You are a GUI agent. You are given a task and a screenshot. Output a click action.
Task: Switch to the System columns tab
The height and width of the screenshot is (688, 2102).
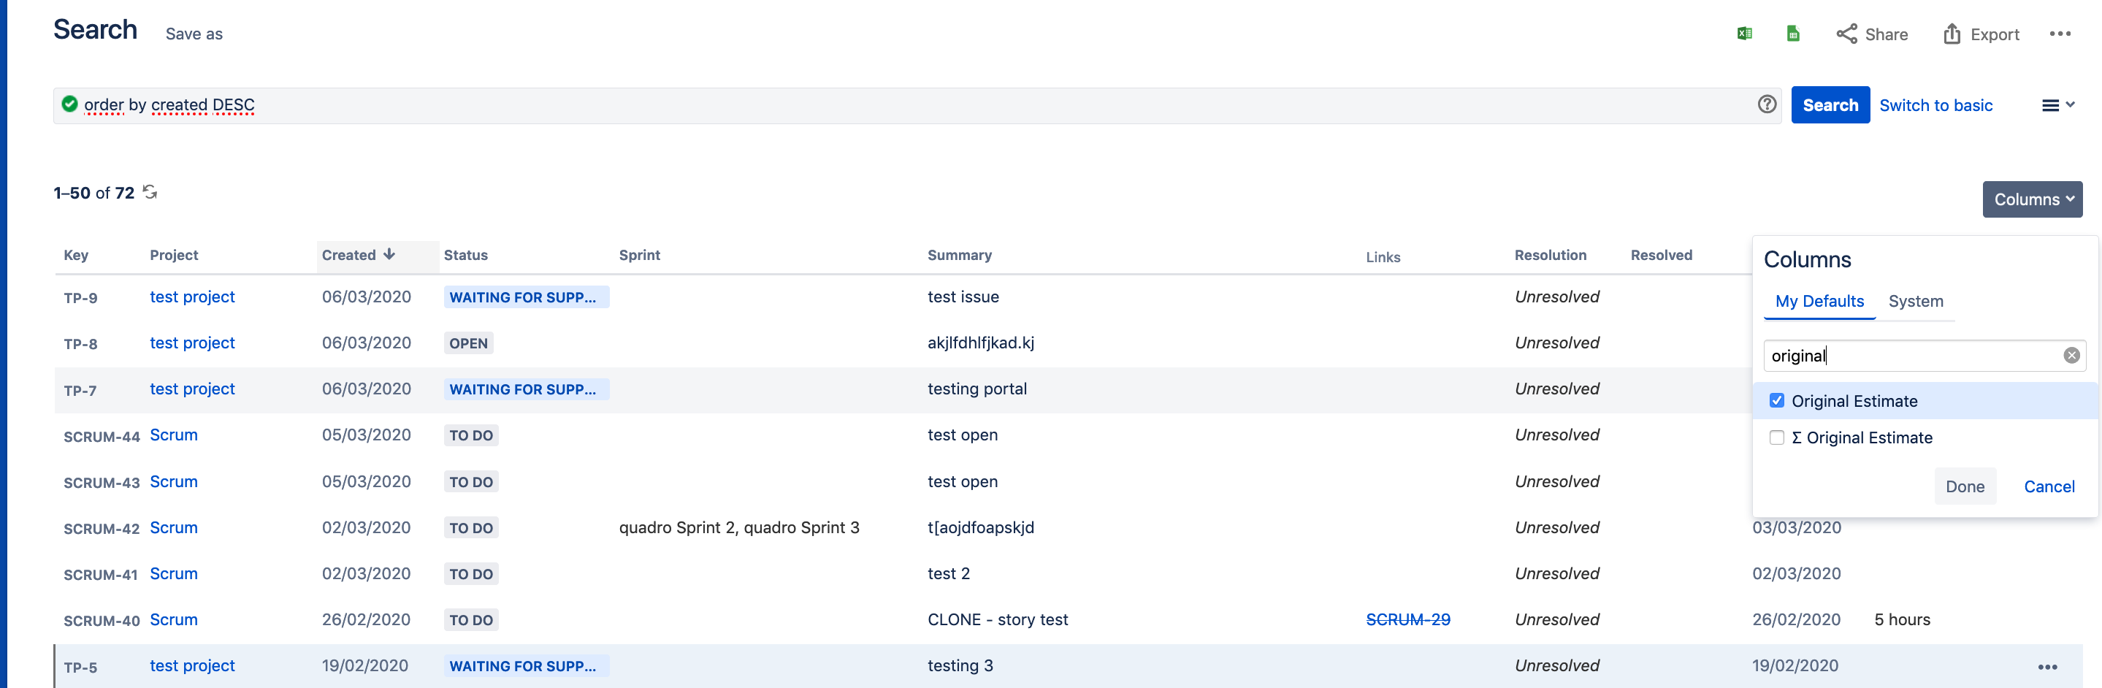[1916, 301]
